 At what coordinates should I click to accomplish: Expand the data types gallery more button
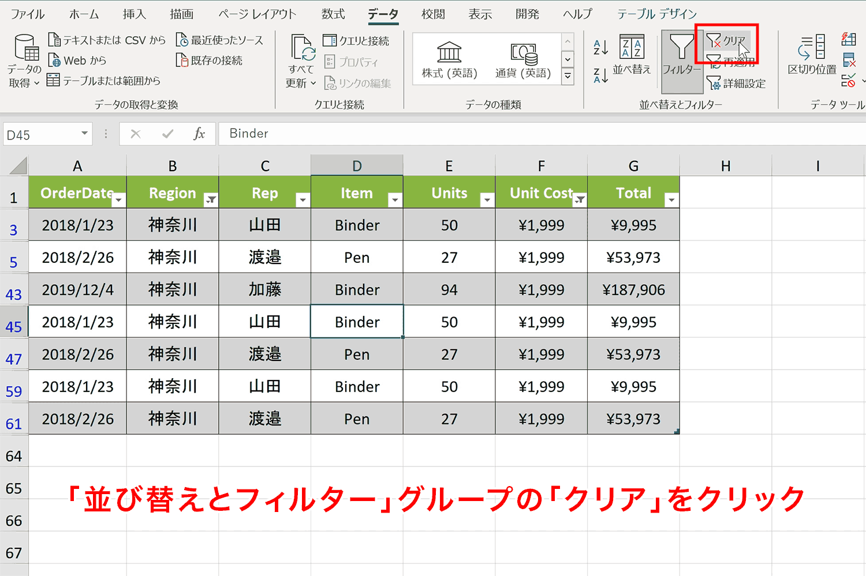pos(568,77)
